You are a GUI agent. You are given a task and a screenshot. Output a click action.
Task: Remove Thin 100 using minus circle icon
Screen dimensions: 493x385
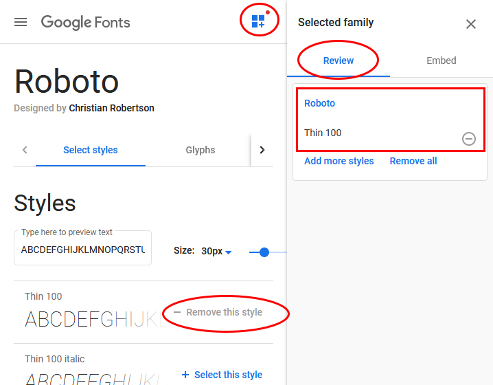469,139
